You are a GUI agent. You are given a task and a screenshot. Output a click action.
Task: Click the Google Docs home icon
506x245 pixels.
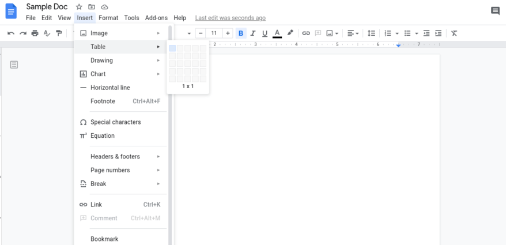tap(11, 12)
